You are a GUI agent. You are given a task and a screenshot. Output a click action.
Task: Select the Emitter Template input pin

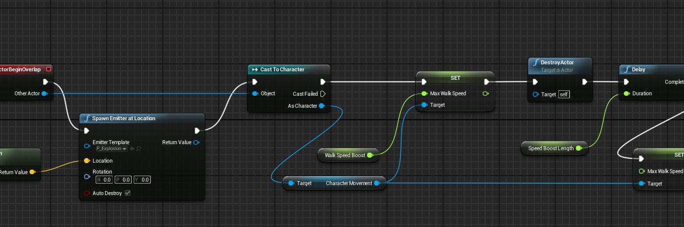point(87,146)
